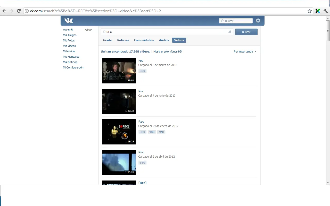Click the page scrollbar's down arrow
This screenshot has height=206, width=330.
pyautogui.click(x=328, y=183)
